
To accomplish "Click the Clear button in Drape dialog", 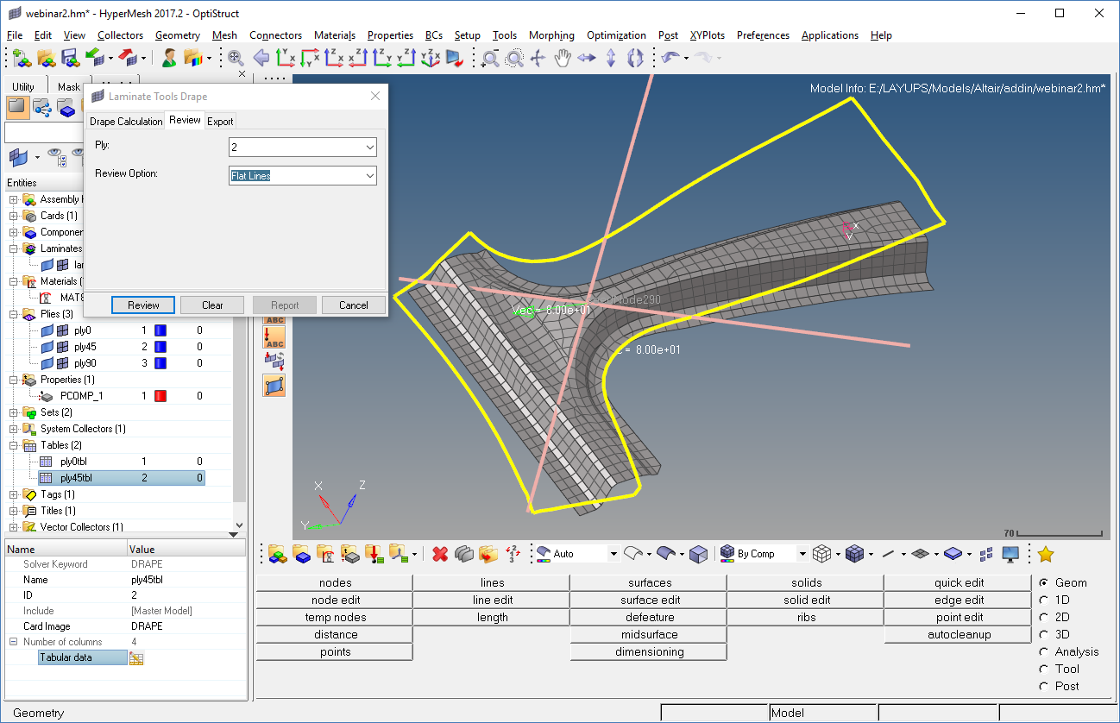I will point(212,305).
